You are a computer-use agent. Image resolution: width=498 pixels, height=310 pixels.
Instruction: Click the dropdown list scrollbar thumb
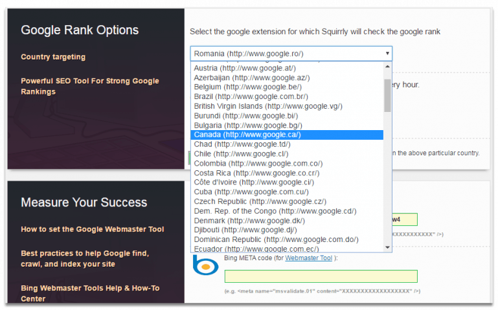[x=387, y=96]
